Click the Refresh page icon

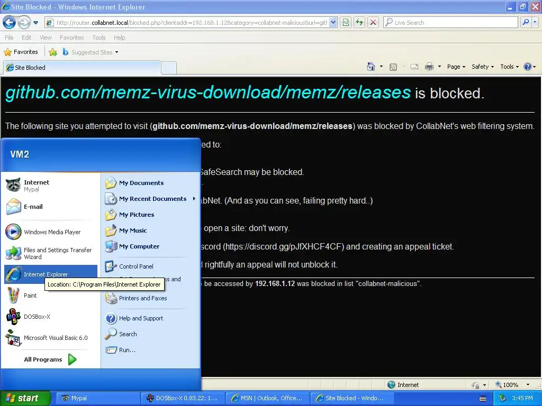pyautogui.click(x=359, y=23)
